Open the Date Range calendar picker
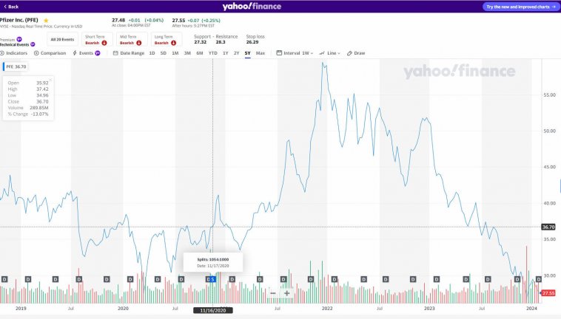 pos(129,53)
